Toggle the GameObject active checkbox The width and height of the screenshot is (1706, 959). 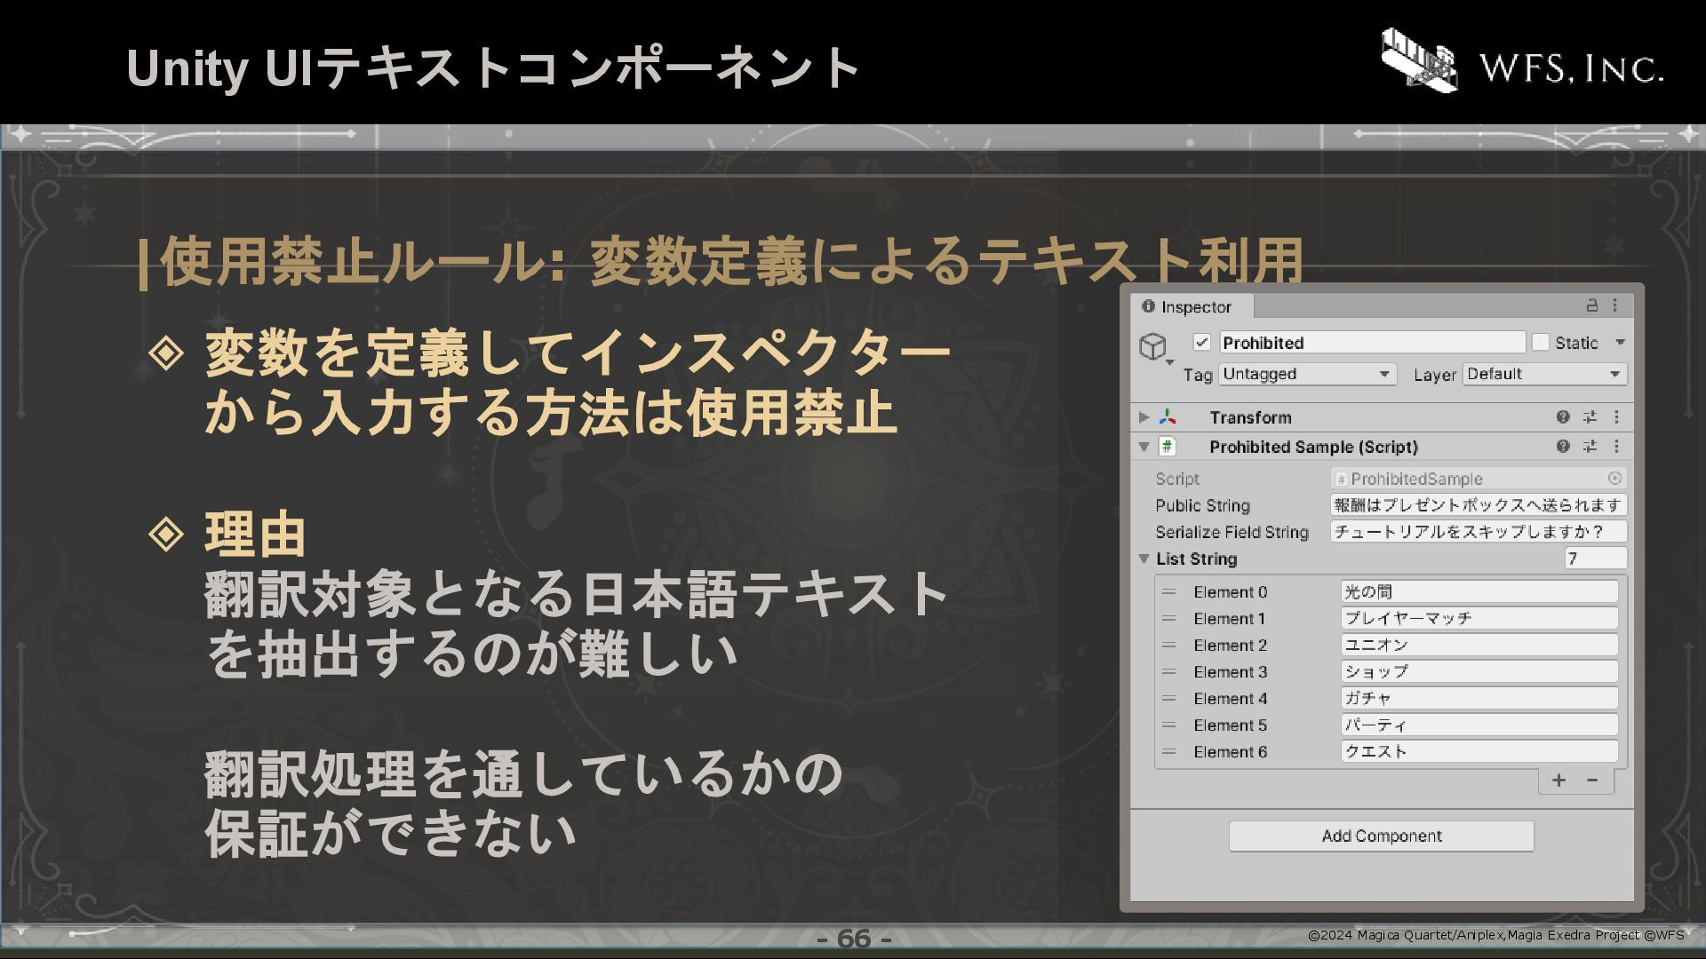pos(1202,343)
